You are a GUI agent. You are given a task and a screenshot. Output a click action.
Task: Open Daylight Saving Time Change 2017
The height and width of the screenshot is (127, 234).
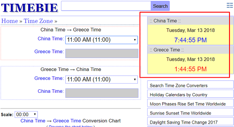click(184, 122)
